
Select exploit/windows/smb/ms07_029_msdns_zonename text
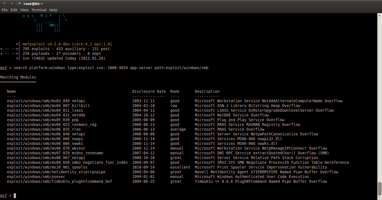click(x=55, y=153)
